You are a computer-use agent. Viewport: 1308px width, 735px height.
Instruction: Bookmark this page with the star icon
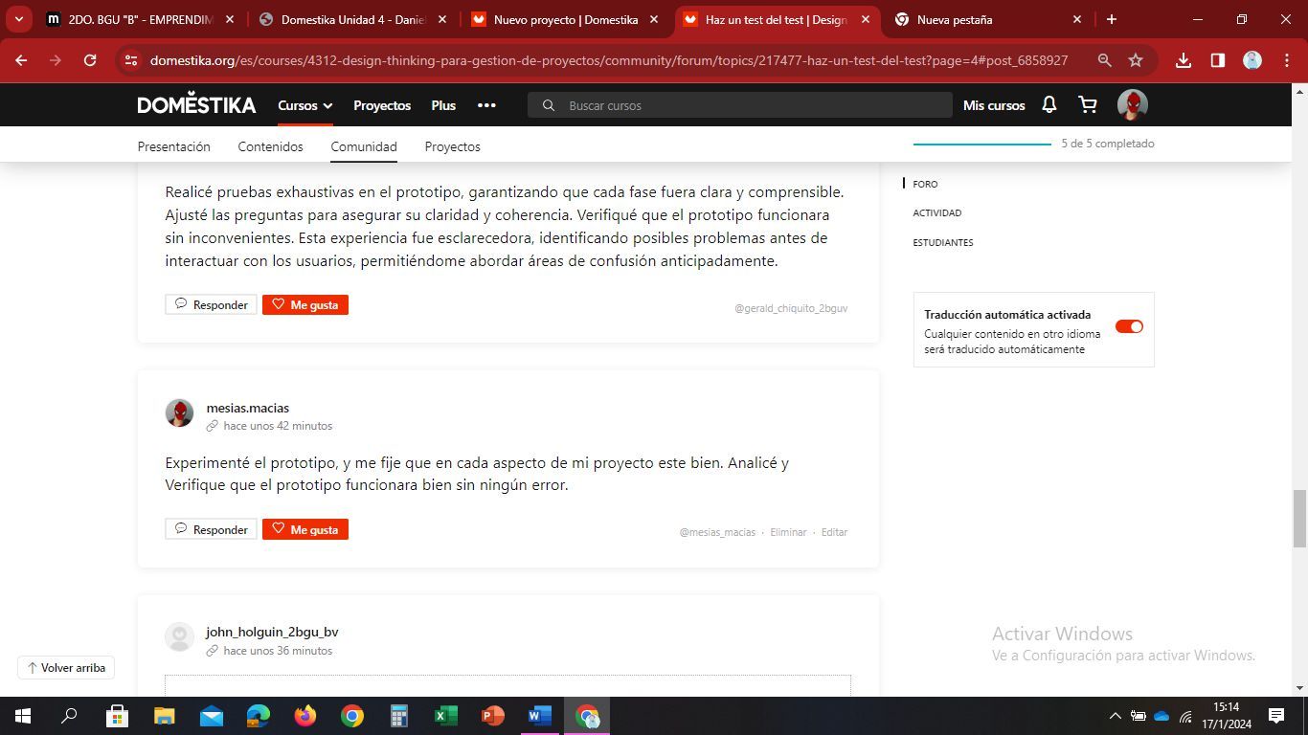[1136, 60]
